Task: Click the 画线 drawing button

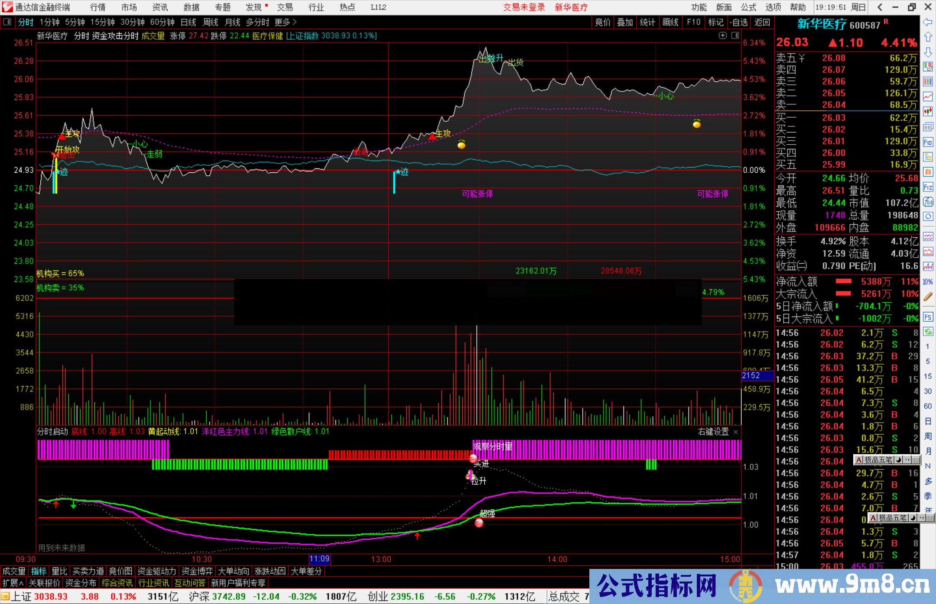Action: click(x=670, y=22)
